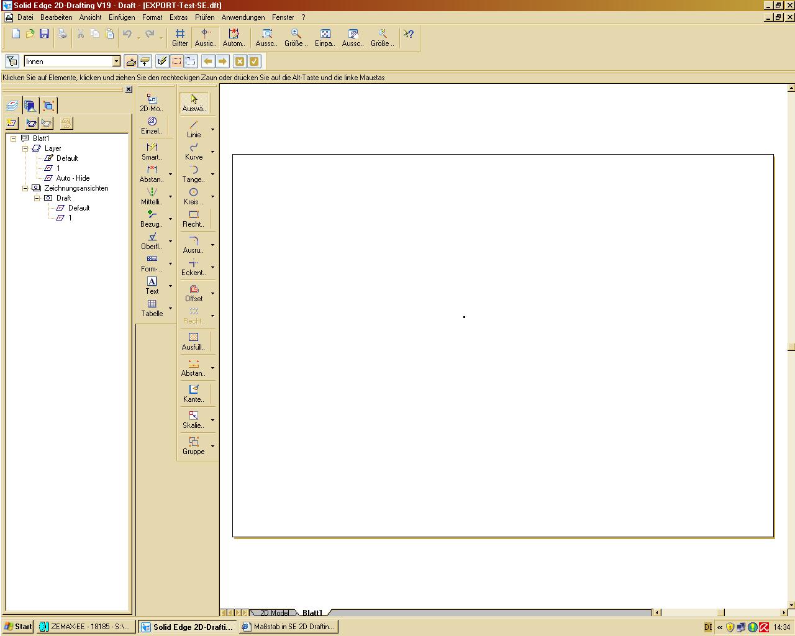Click the show layer icon in the panel
Viewport: 795px width, 636px height.
click(x=32, y=123)
